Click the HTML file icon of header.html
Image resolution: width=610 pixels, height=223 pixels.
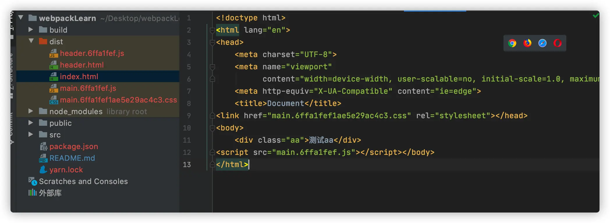click(54, 65)
